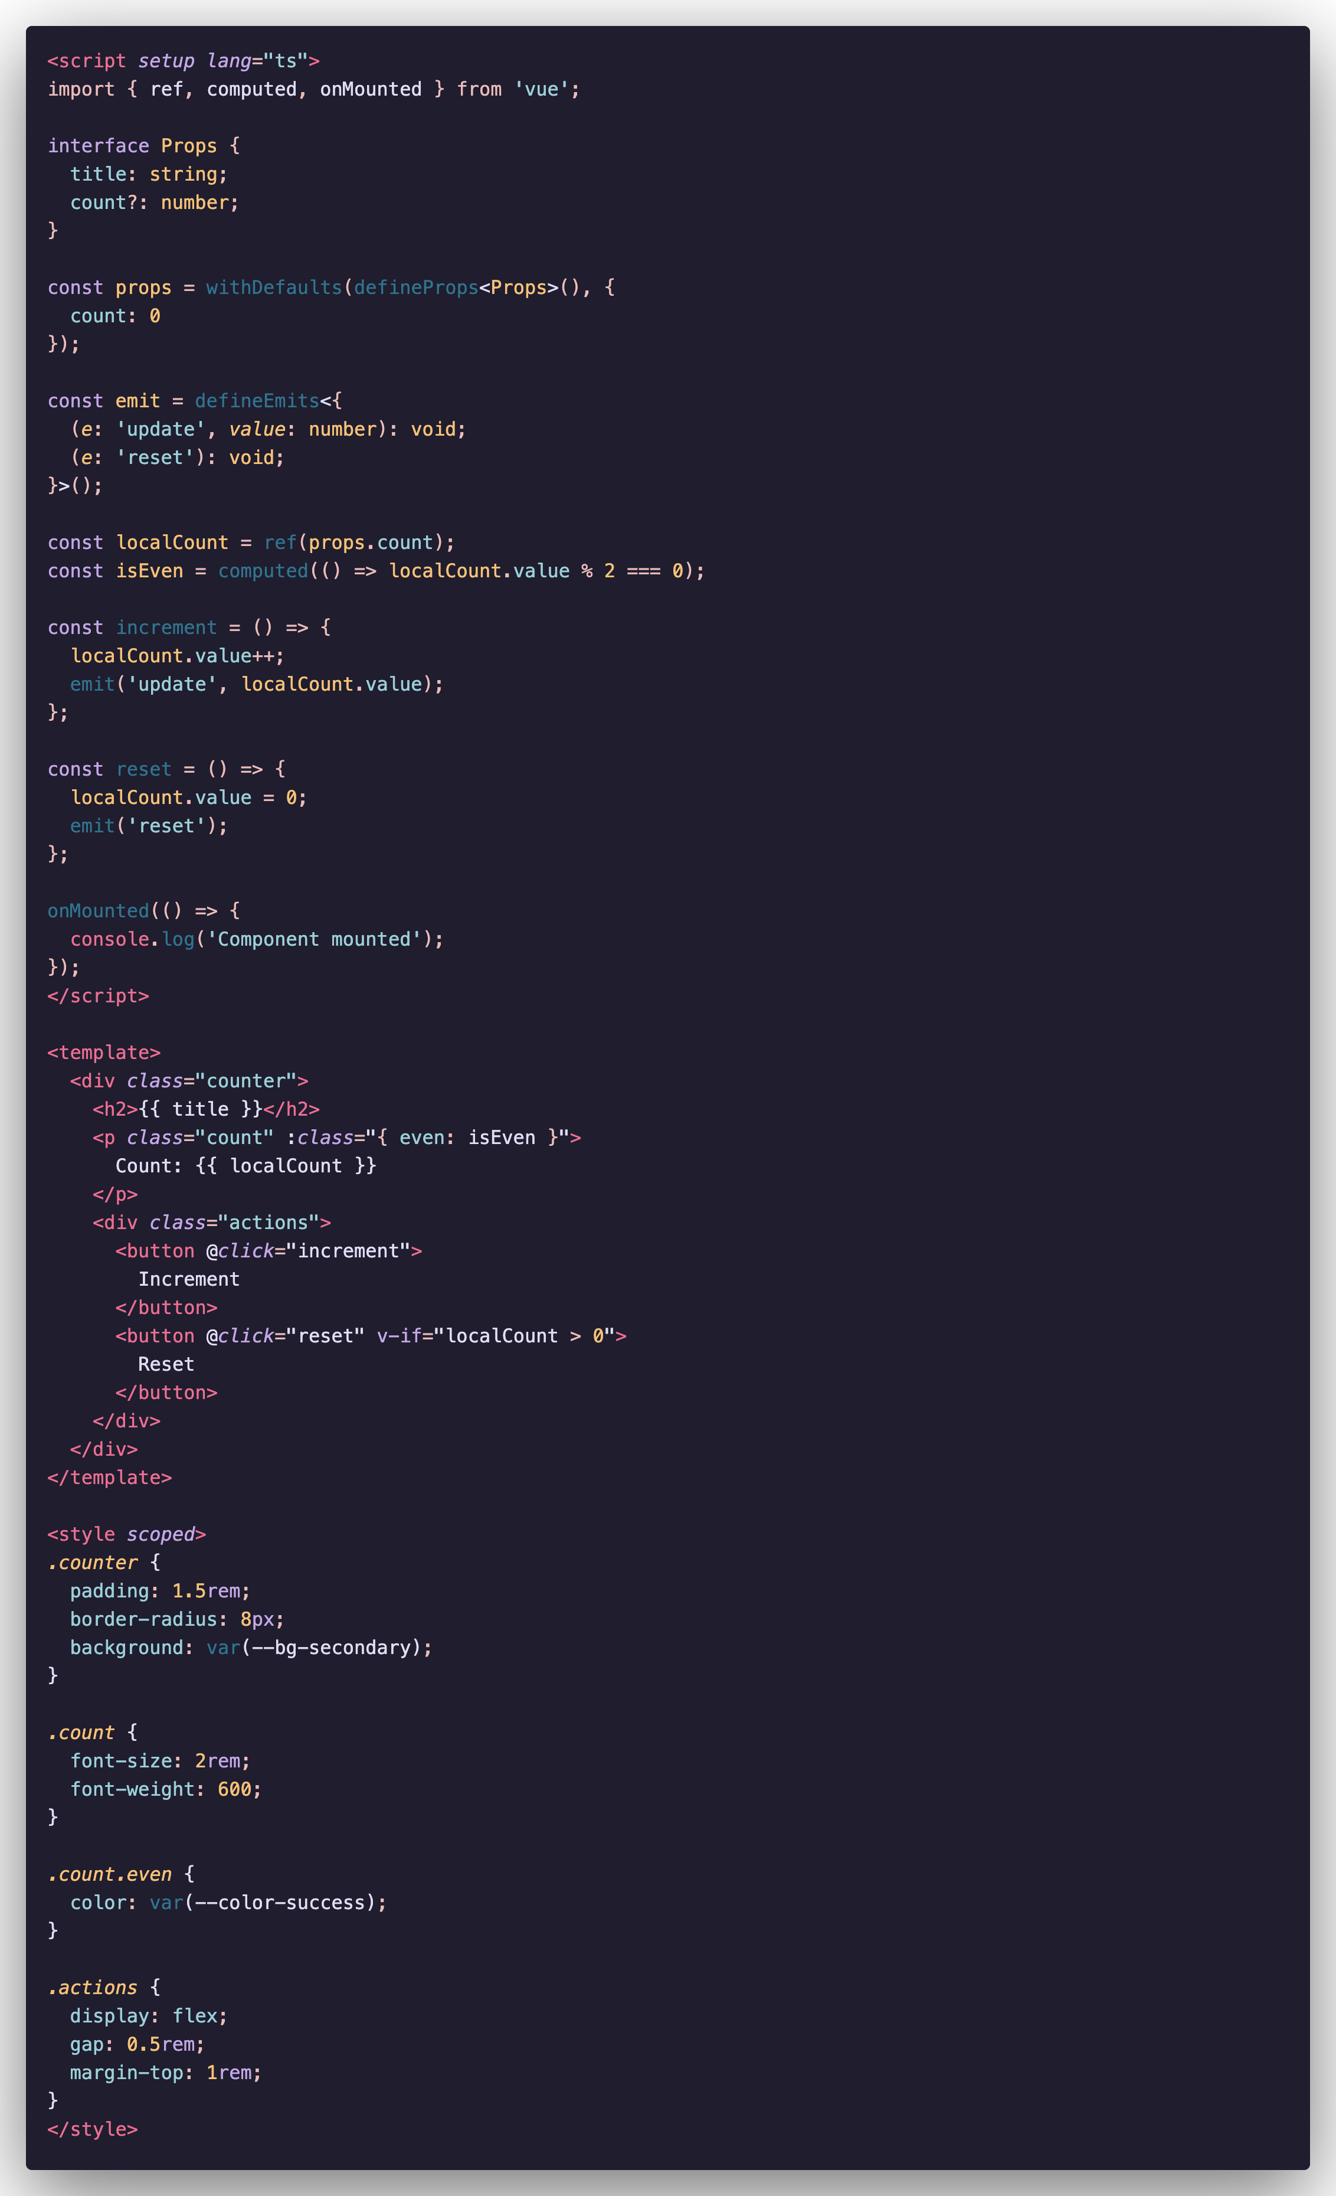Click the defineEmits function name
The image size is (1336, 2196).
point(257,400)
